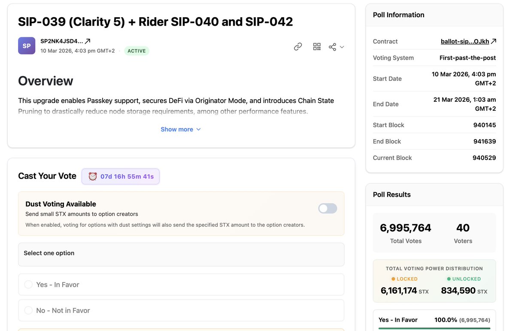
Task: Click the SP avatar icon
Action: [x=27, y=46]
